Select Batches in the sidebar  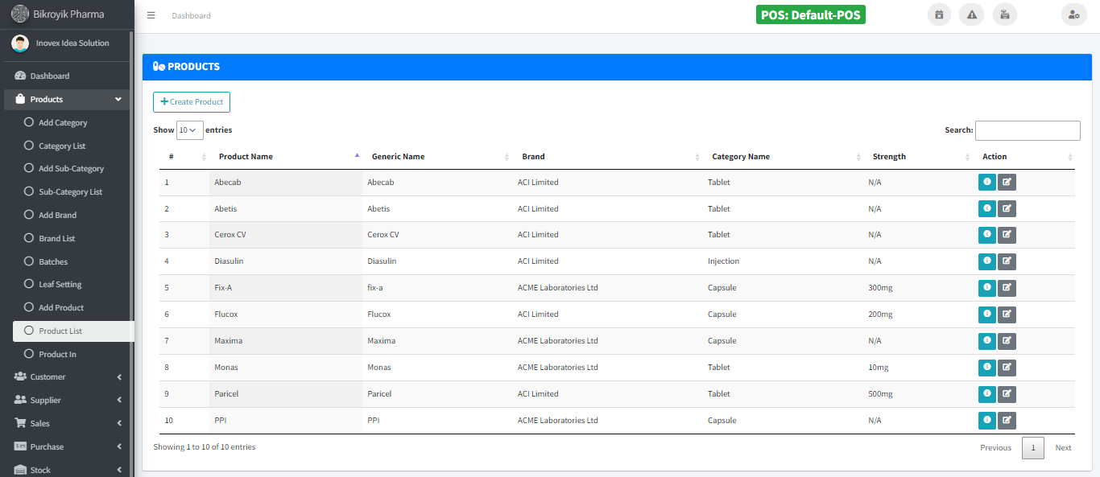click(x=53, y=262)
